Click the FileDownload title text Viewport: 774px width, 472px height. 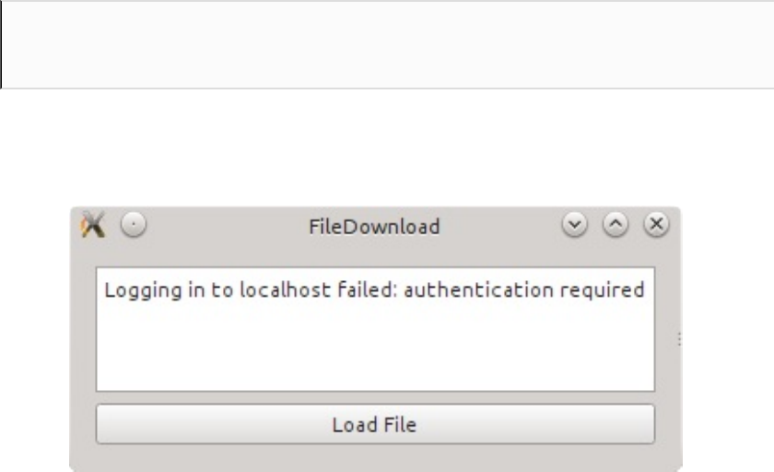[x=374, y=226]
